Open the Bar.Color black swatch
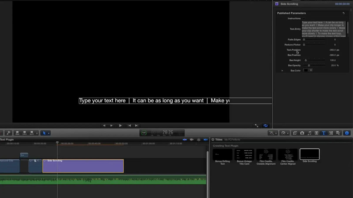Viewport: 353px width, 198px height. click(306, 70)
